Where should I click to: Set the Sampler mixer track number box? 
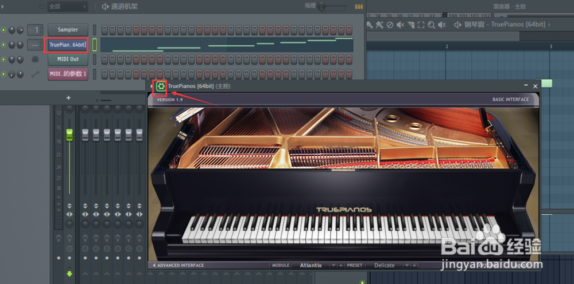[x=35, y=30]
